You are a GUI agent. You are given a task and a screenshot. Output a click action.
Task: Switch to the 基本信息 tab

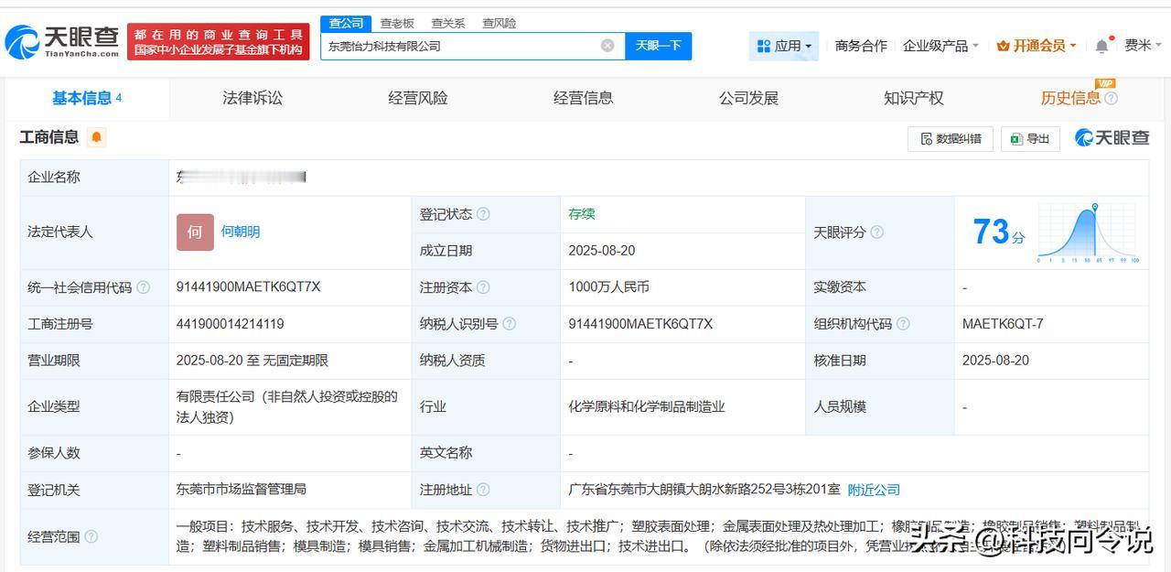[86, 98]
